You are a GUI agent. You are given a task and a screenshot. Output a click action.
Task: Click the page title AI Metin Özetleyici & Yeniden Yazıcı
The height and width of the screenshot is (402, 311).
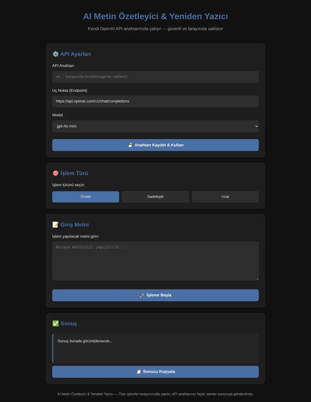coord(155,16)
